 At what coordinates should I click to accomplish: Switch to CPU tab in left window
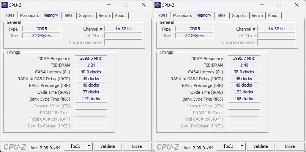click(x=10, y=16)
